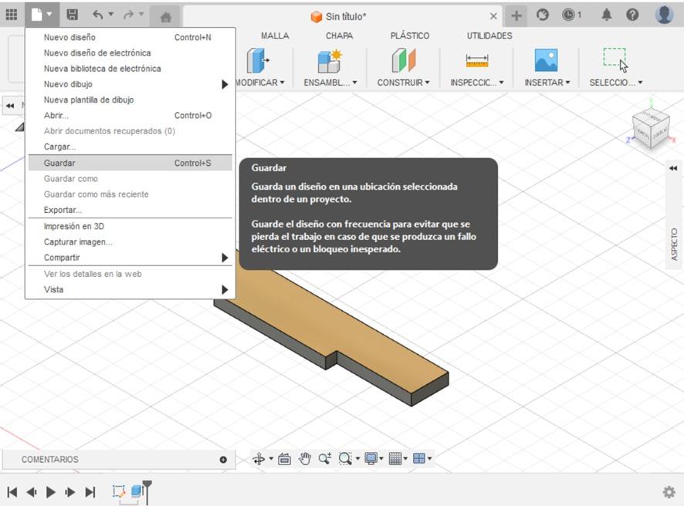684x506 pixels.
Task: Choose Capturar imagen...
Action: point(130,242)
